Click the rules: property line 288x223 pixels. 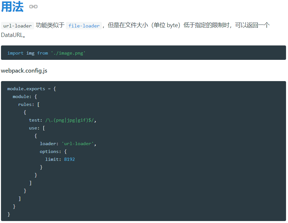point(26,104)
